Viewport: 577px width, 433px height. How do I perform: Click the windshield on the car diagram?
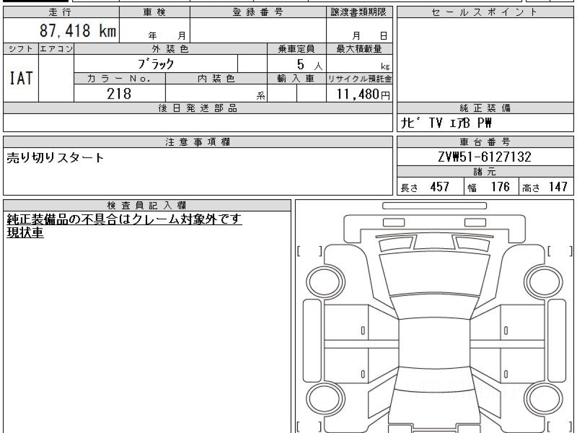pos(435,306)
